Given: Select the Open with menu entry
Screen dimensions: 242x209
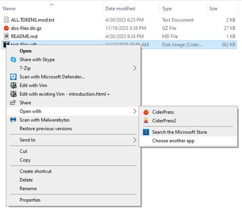Looking at the screenshot, I should point(74,111).
